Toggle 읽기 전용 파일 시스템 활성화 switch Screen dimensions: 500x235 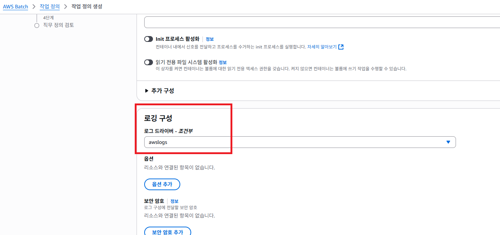coord(149,62)
